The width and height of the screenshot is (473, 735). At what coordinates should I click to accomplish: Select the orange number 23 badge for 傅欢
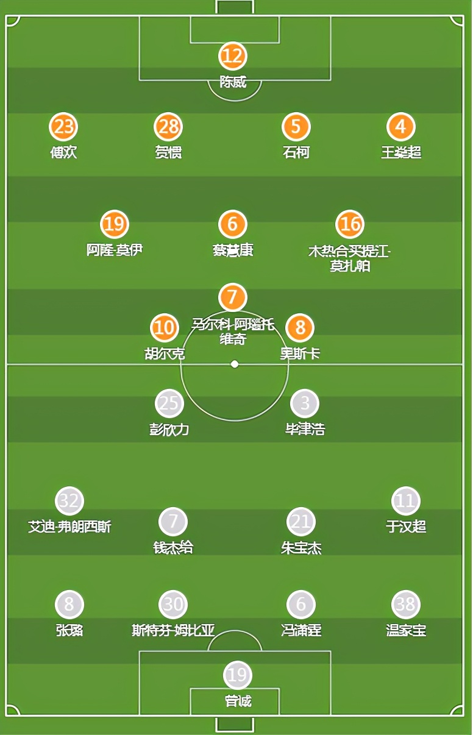click(x=63, y=127)
